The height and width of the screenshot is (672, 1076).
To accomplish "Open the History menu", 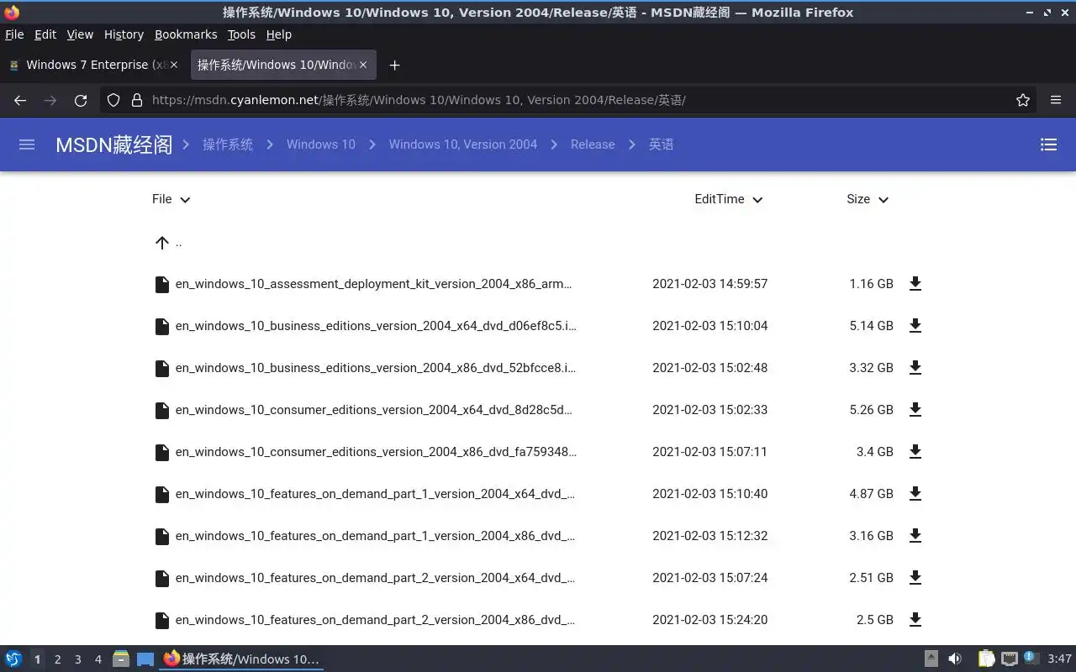I will [x=124, y=34].
